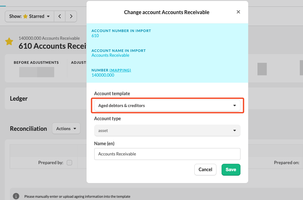Click the Account Number in Import value 610
This screenshot has width=303, height=200.
click(95, 36)
